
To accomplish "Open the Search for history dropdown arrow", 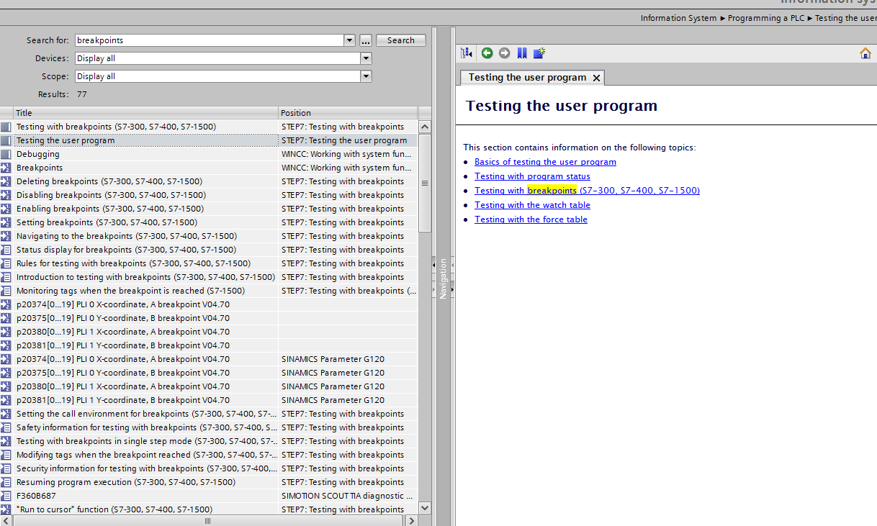I will point(350,40).
